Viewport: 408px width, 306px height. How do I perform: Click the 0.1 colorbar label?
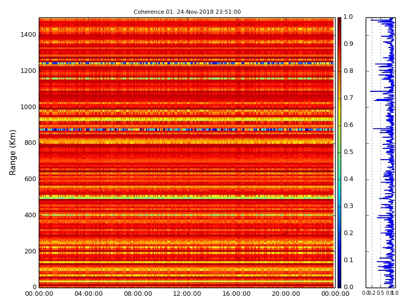tap(348, 260)
